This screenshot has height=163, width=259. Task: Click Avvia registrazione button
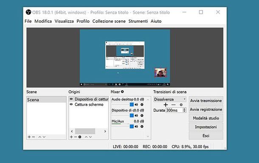(206, 109)
